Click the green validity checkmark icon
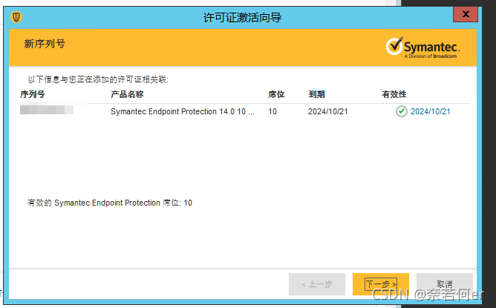The width and height of the screenshot is (496, 308). [402, 111]
